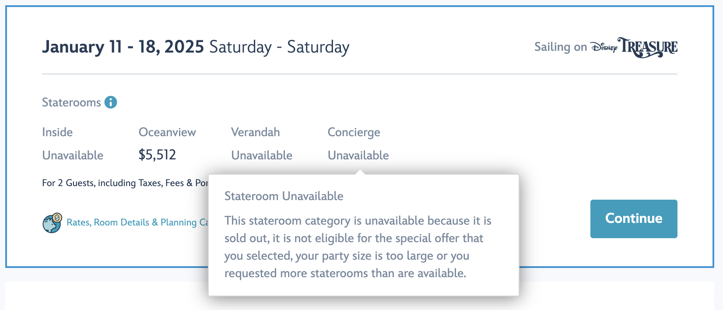
Task: Click the "Stateroom Unavailable" tooltip title
Action: (284, 196)
